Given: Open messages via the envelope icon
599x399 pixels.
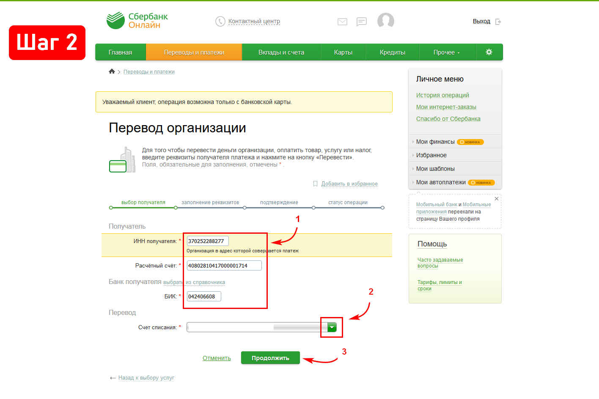Looking at the screenshot, I should [342, 22].
